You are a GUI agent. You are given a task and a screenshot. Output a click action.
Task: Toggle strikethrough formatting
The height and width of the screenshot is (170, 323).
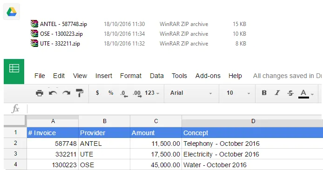[x=290, y=93]
